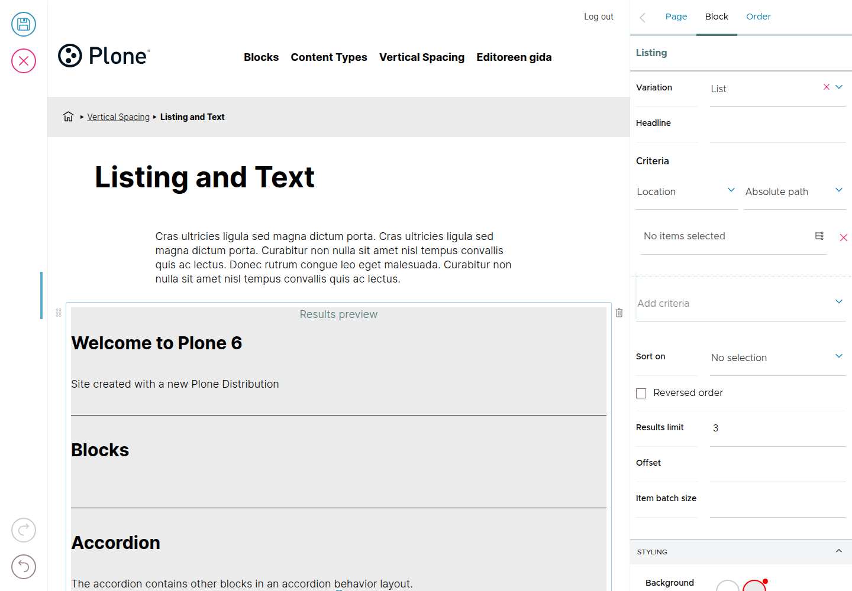Select the white background color swatch

pos(728,586)
